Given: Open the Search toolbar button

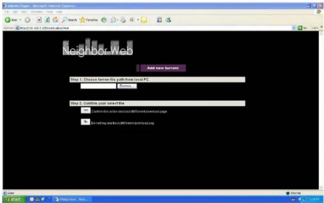Looking at the screenshot, I should pyautogui.click(x=69, y=20).
